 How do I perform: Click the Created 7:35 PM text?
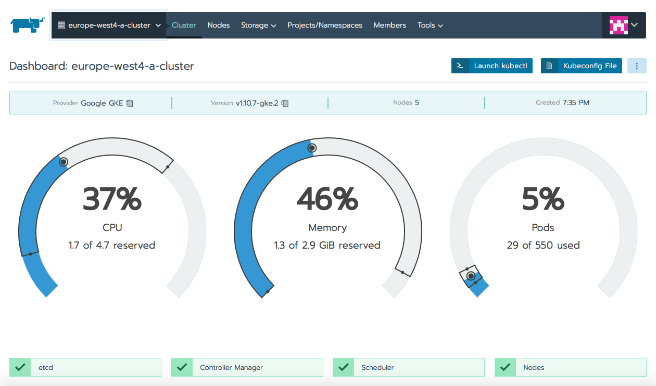click(563, 103)
